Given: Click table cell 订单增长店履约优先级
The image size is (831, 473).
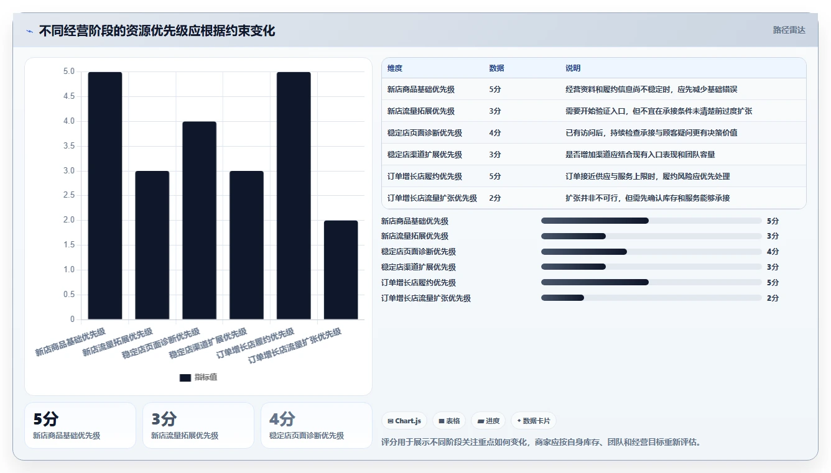Looking at the screenshot, I should tap(424, 177).
